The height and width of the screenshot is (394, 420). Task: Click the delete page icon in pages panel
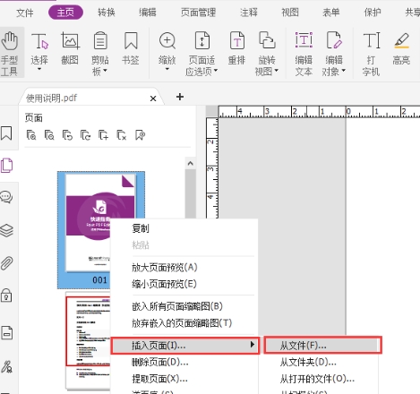(x=122, y=135)
